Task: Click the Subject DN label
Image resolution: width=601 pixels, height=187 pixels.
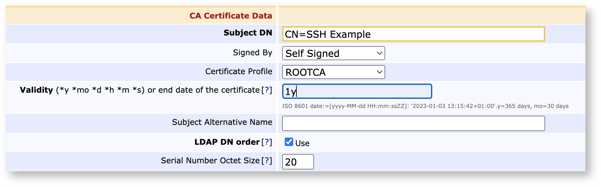Action: 248,33
